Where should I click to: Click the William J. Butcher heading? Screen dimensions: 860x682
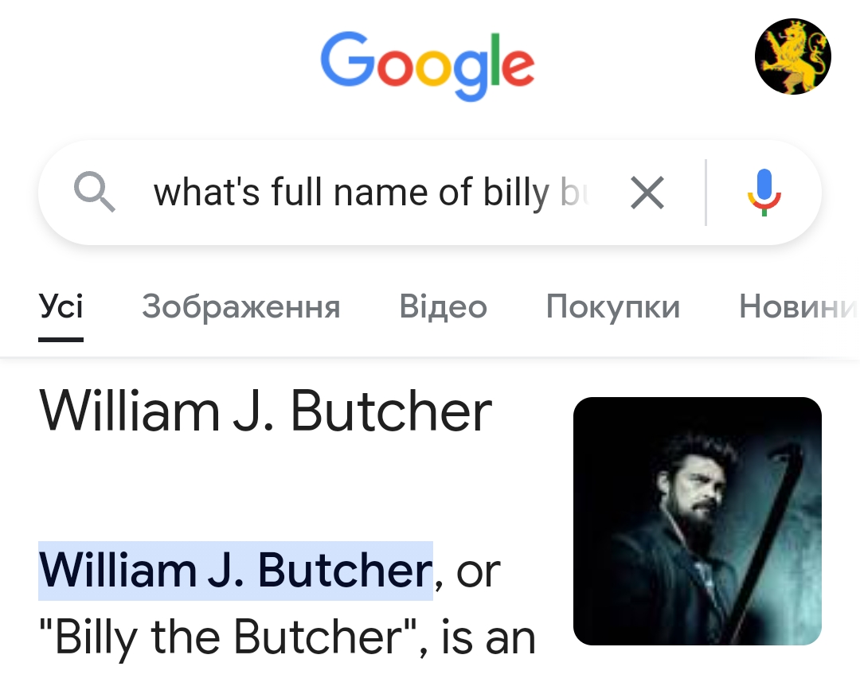pyautogui.click(x=266, y=412)
